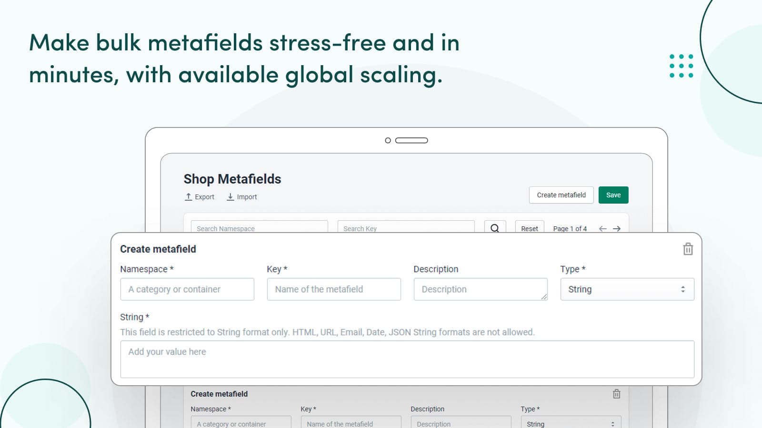Open the String type selector in bottom panel
Screen dimensions: 762x428
(x=571, y=424)
